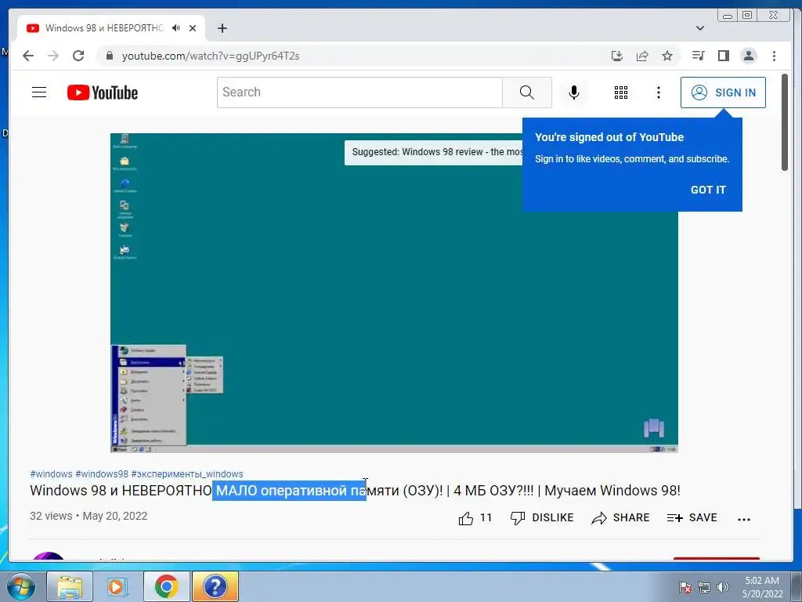The image size is (802, 602).
Task: Click the DISLIKE thumbs down button
Action: (x=542, y=518)
